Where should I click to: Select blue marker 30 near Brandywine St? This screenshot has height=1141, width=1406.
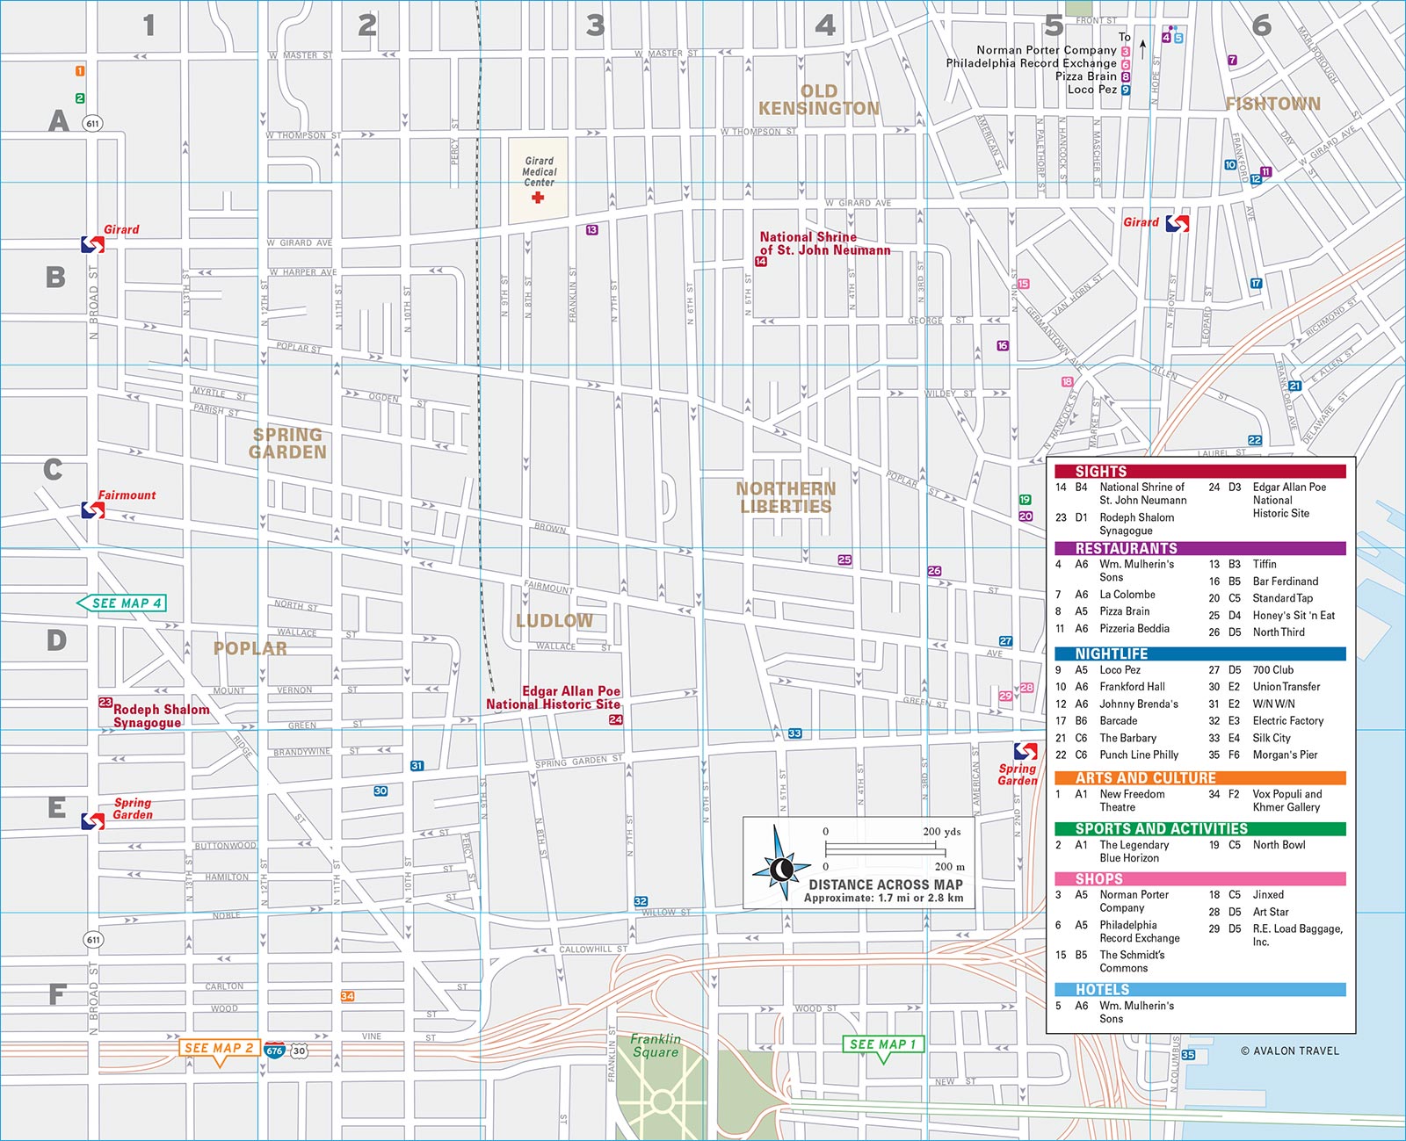380,791
